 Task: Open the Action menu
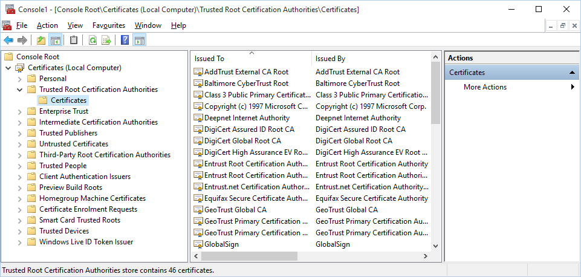pos(47,25)
